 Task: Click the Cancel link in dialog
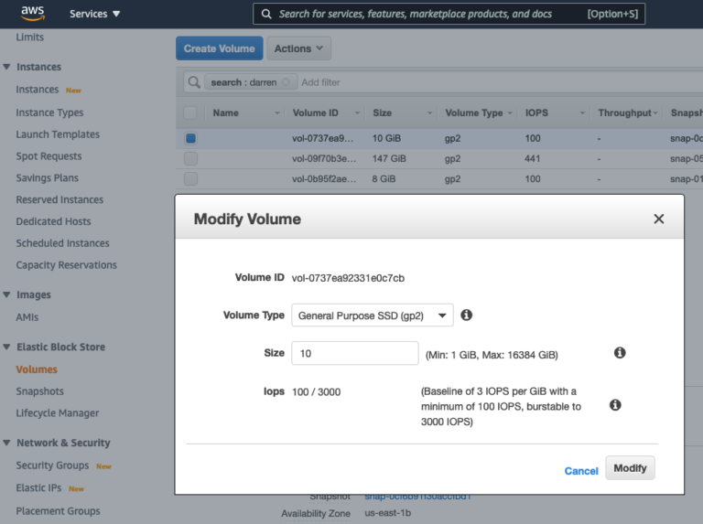point(580,471)
